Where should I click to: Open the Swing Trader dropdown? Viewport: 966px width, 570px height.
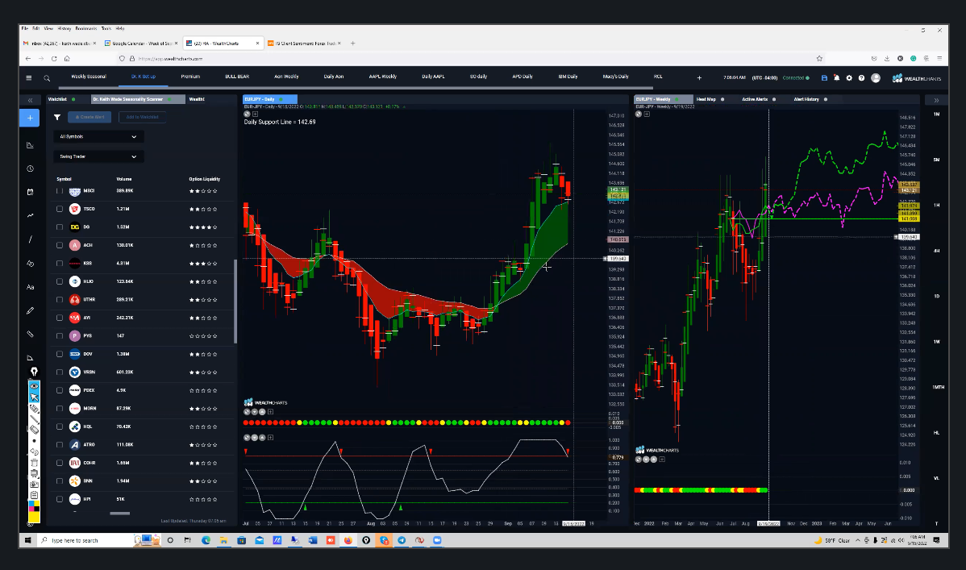click(98, 156)
